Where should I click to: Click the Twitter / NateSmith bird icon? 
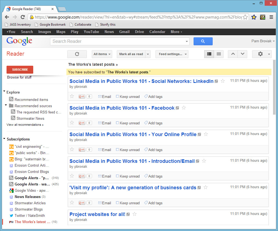click(11, 215)
